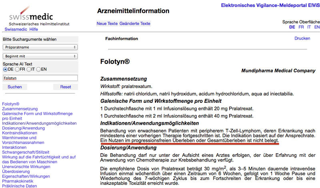Open the Präparatname dropdown
The height and width of the screenshot is (188, 320).
[40, 47]
